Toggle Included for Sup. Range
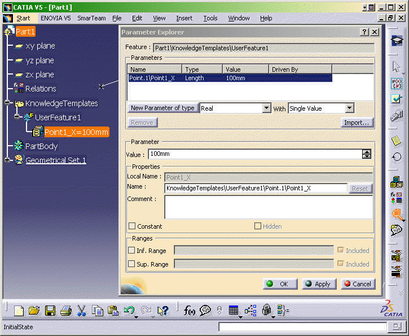The image size is (409, 336). [x=340, y=264]
